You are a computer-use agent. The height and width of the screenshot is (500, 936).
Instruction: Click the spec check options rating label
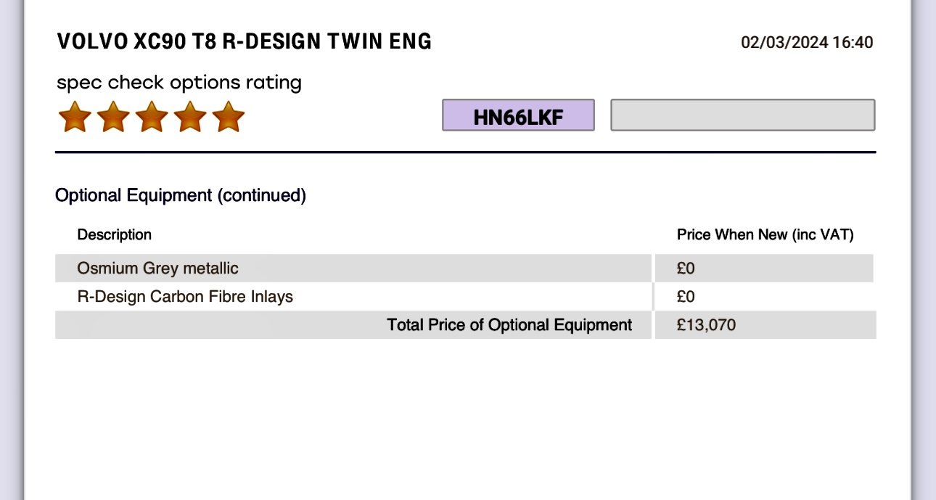tap(179, 83)
